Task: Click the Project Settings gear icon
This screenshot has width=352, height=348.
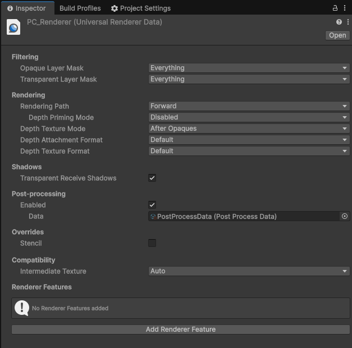Action: [115, 8]
